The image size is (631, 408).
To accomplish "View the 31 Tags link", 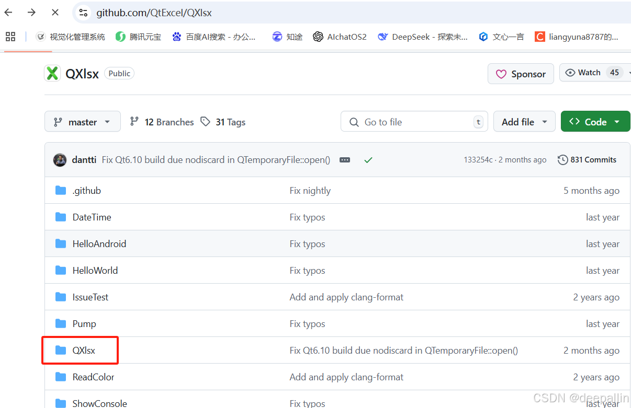I will point(223,122).
